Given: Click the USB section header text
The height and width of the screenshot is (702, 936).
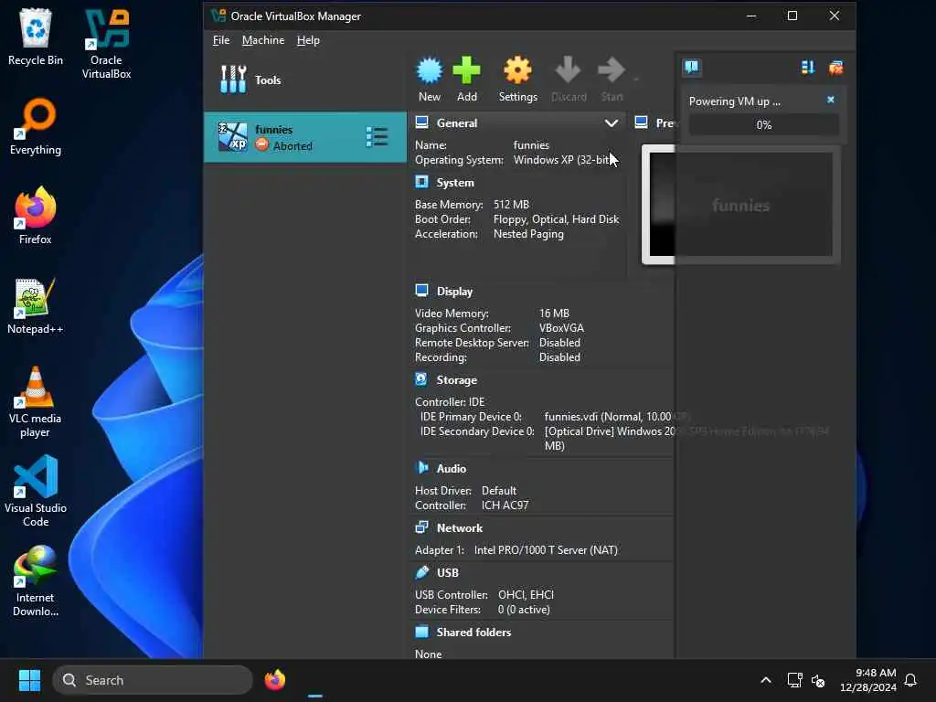Looking at the screenshot, I should 448,572.
